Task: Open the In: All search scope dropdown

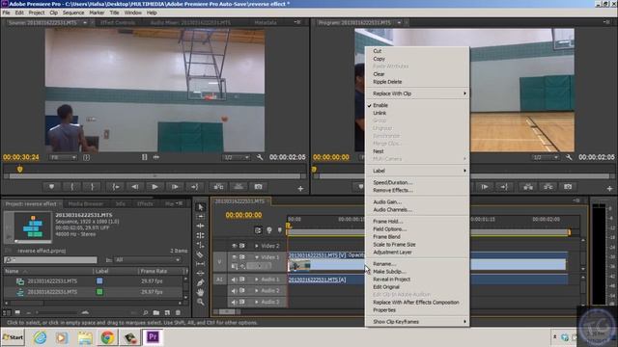Action: (x=148, y=260)
